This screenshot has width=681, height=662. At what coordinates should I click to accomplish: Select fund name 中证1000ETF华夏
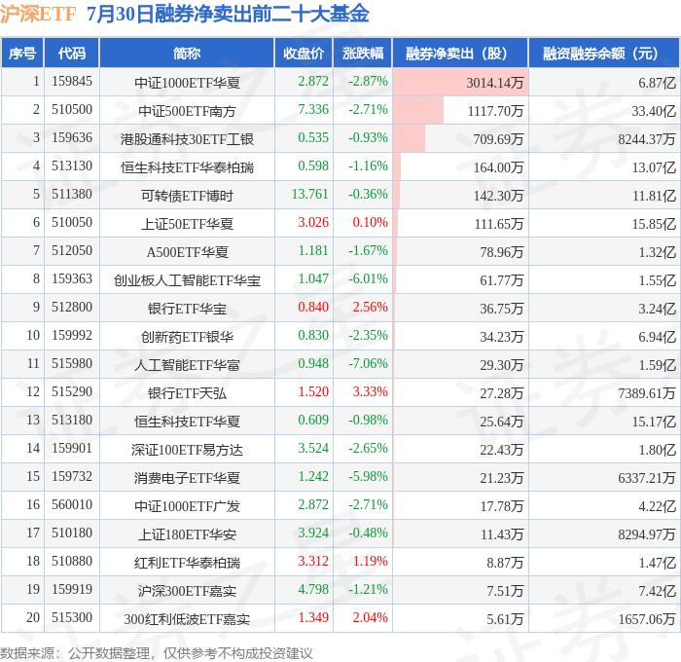coord(187,82)
